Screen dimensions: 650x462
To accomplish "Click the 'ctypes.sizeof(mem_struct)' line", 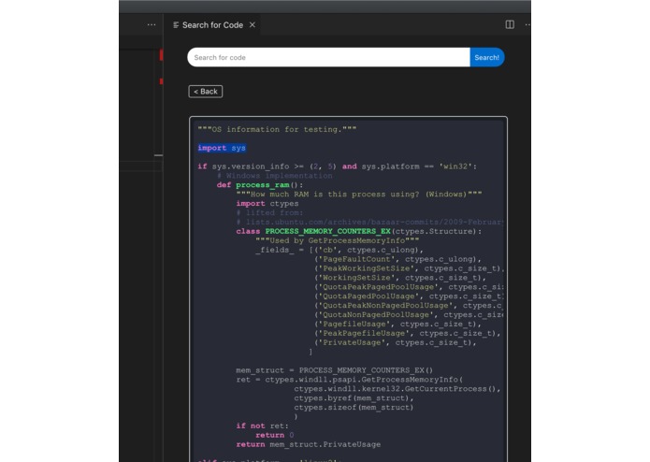I will point(354,408).
